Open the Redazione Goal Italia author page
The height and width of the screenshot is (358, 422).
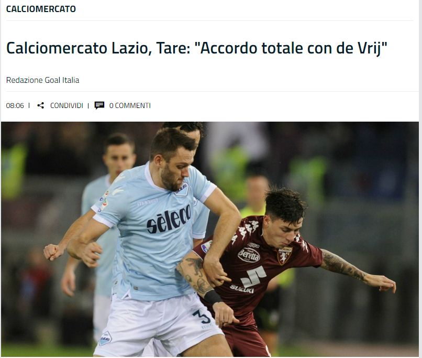pyautogui.click(x=42, y=80)
